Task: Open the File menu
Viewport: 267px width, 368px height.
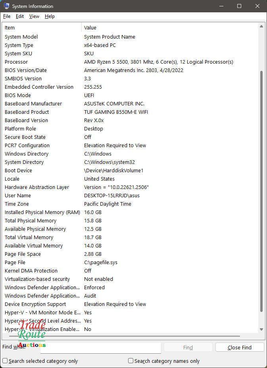Action: [7, 16]
